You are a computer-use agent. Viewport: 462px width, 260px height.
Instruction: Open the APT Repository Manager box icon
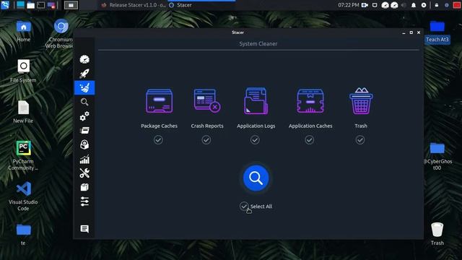point(84,187)
